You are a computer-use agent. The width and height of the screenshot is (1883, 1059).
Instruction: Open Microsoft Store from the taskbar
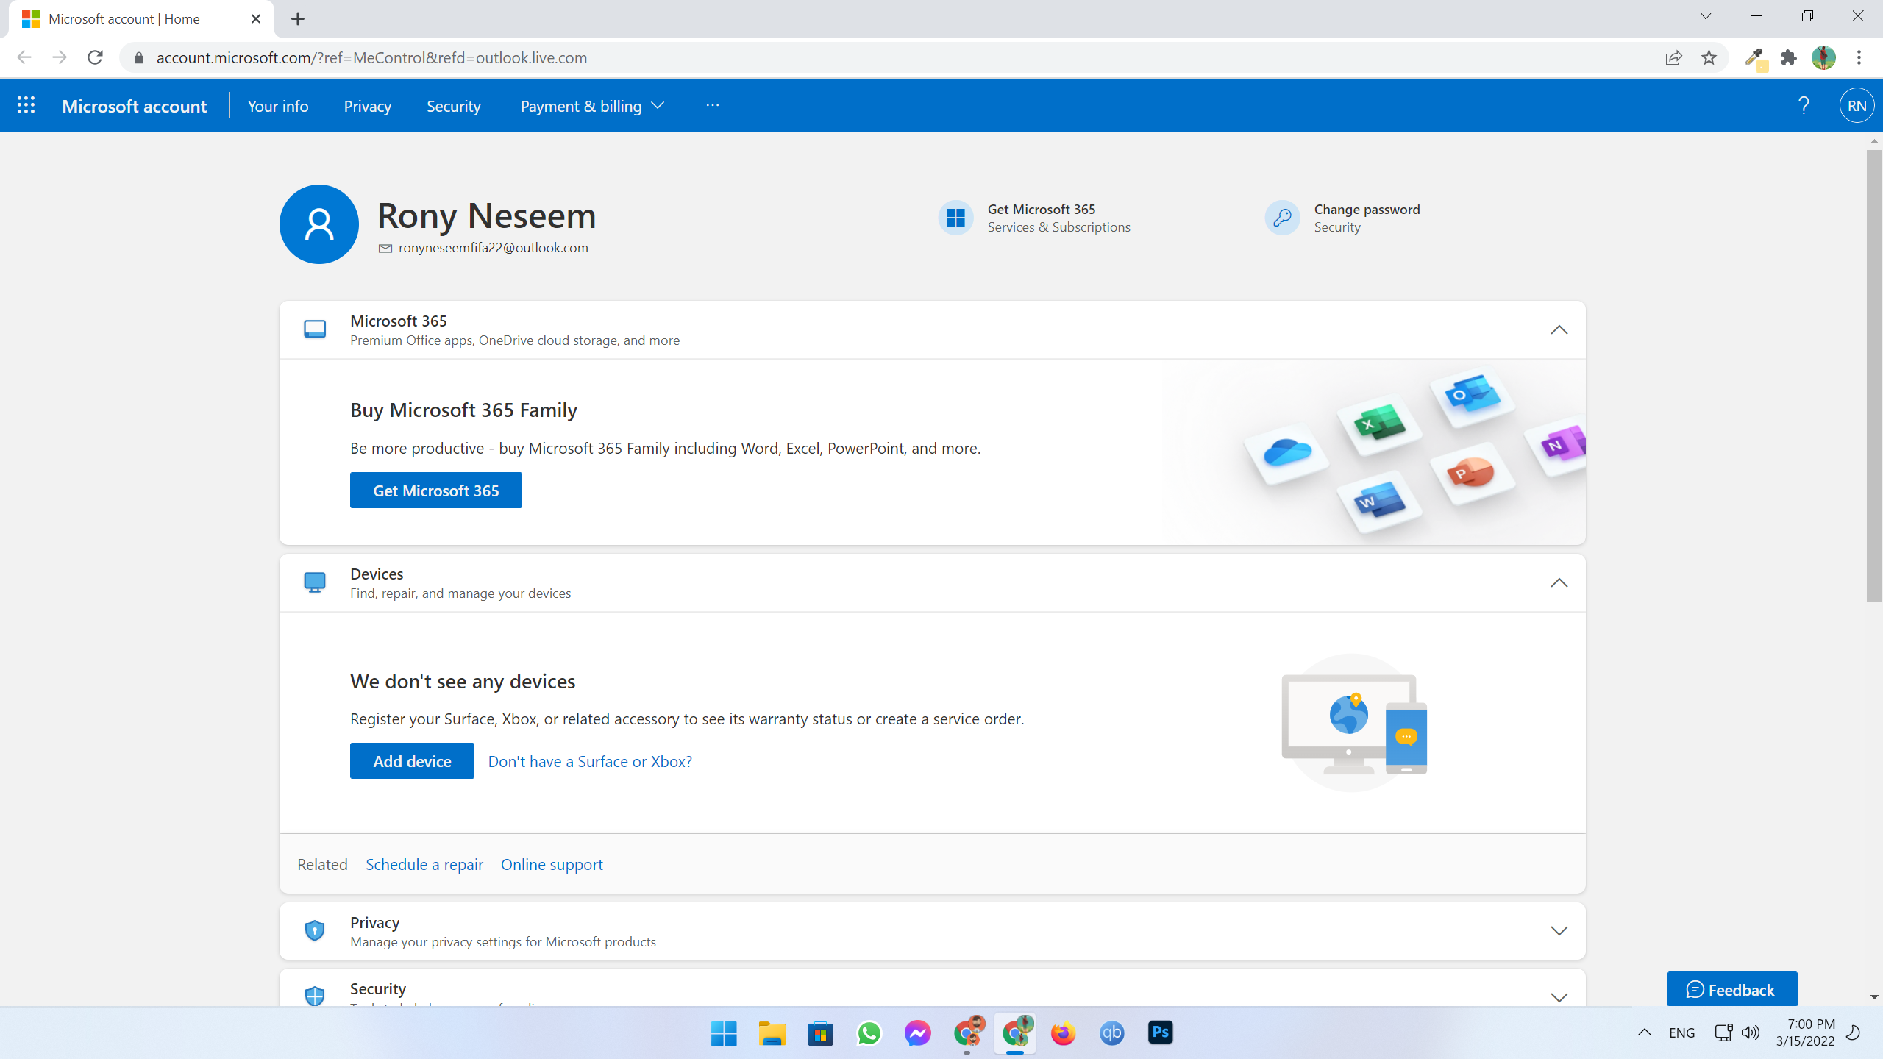click(821, 1033)
